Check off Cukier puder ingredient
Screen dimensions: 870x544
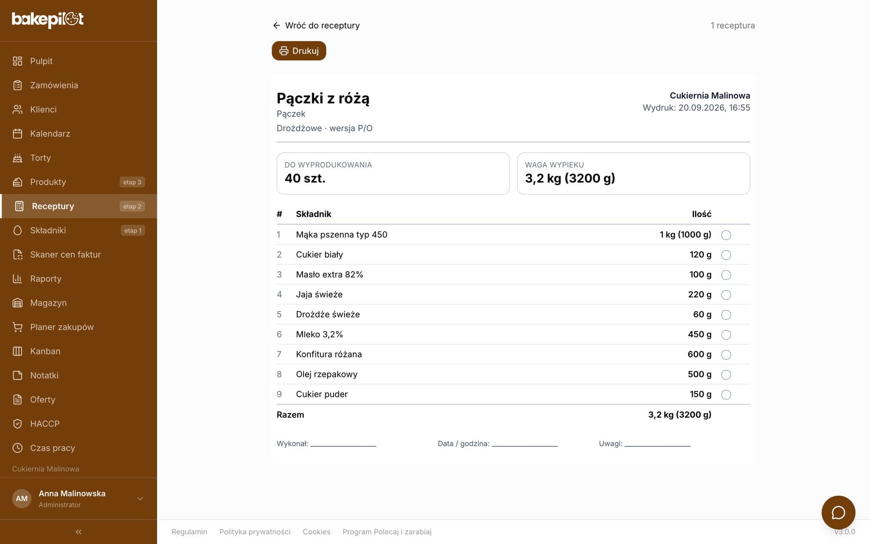click(726, 395)
